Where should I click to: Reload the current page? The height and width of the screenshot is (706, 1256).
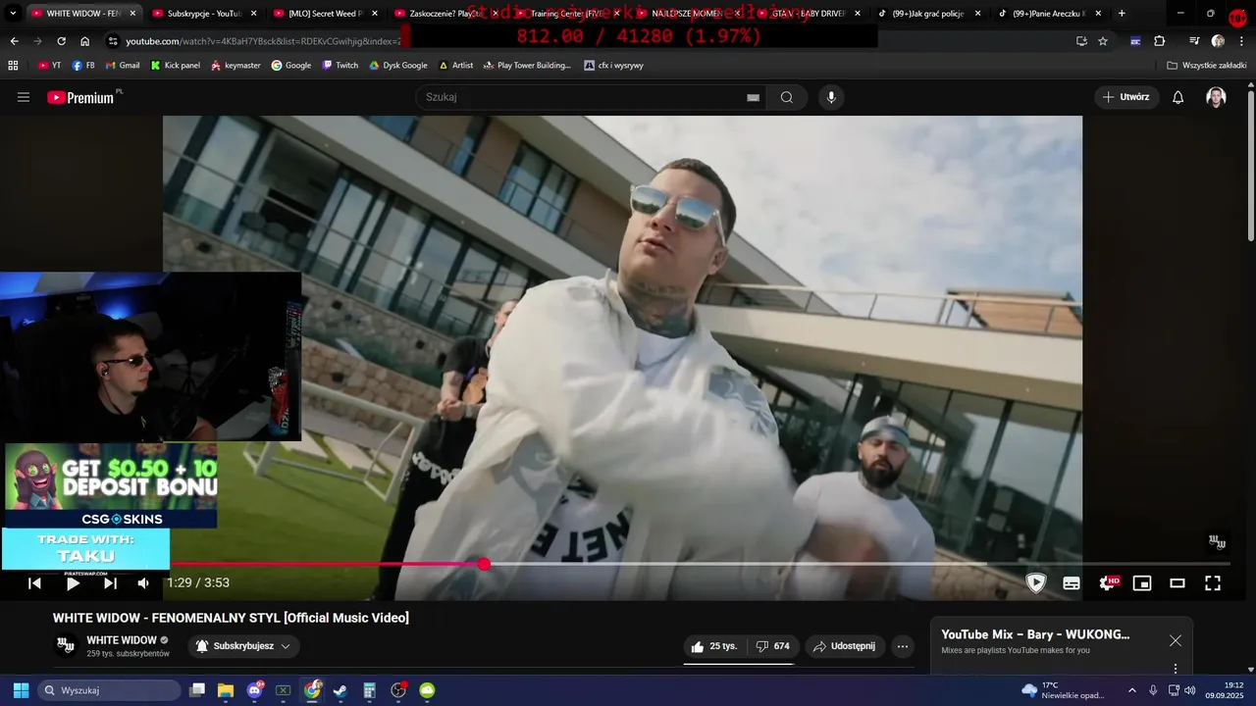pyautogui.click(x=61, y=41)
